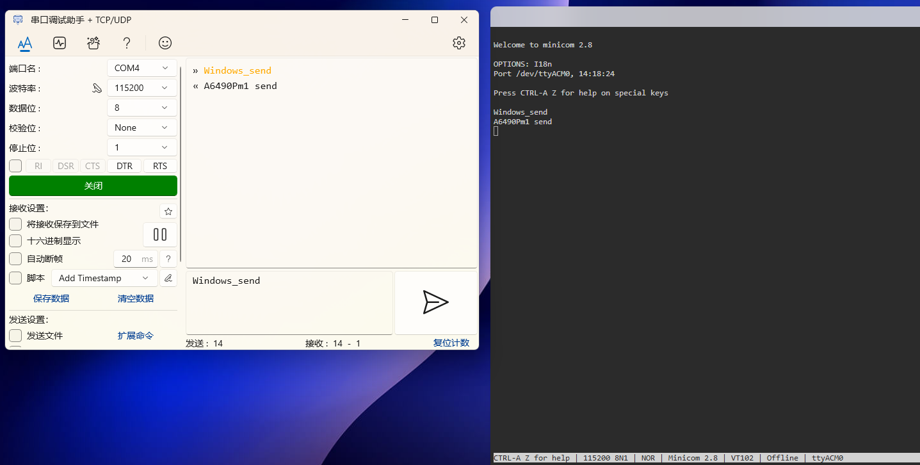Enable 将接收保存到文件 checkbox

(15, 224)
